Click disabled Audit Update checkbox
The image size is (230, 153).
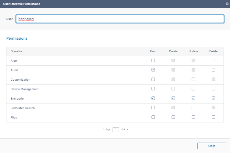[x=193, y=70]
